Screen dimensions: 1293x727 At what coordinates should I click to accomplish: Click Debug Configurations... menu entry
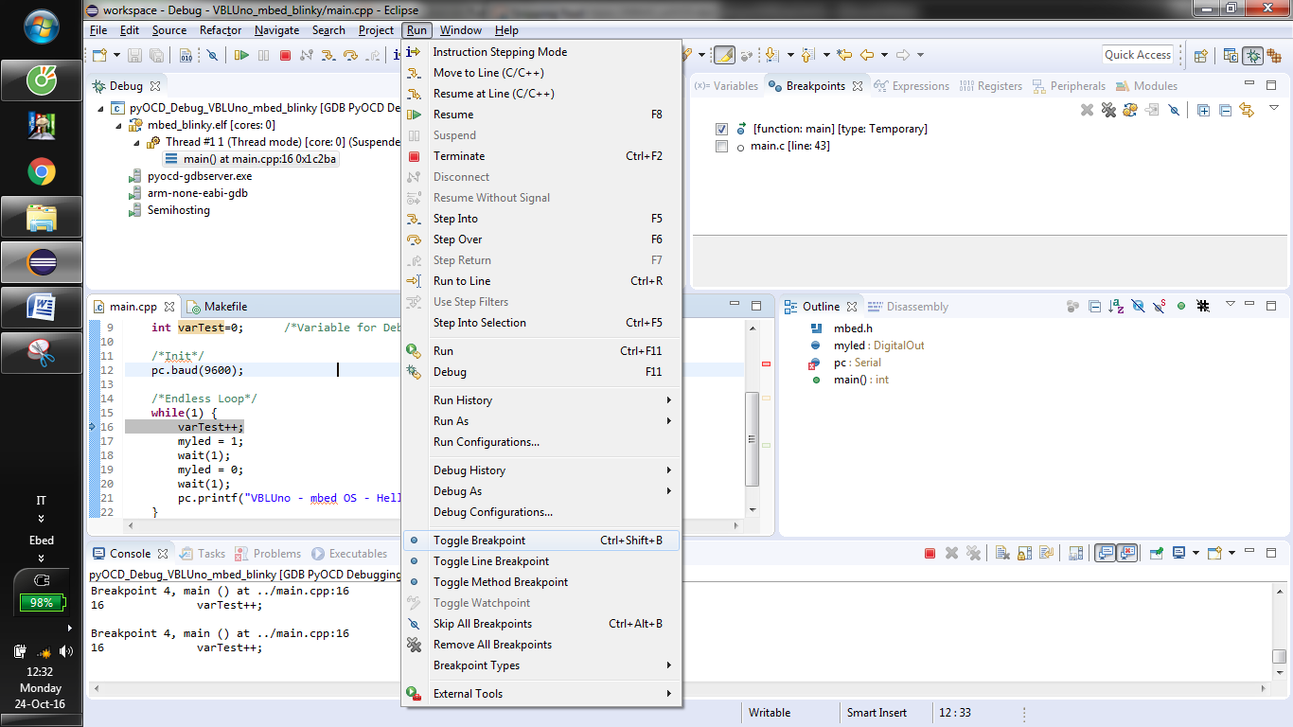540,512
